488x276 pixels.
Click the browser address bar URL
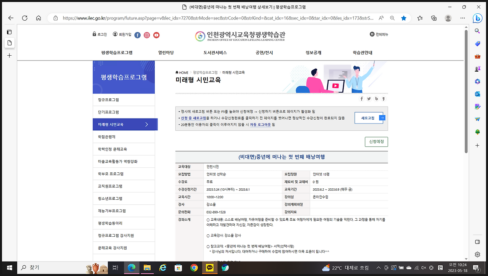[217, 18]
